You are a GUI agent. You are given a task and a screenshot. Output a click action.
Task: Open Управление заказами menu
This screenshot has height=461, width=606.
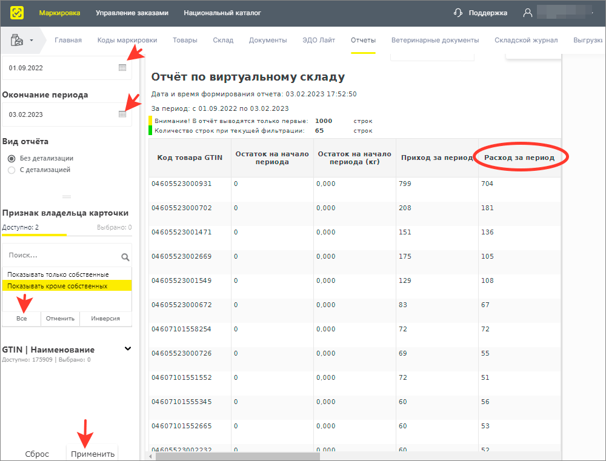[x=132, y=13]
